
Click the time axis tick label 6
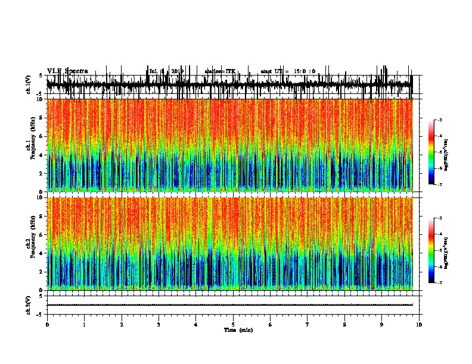271,325
